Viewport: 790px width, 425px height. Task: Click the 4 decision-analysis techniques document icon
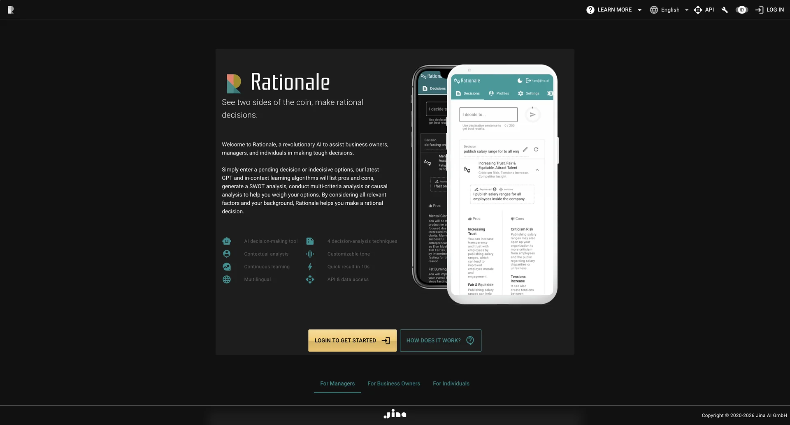tap(310, 241)
